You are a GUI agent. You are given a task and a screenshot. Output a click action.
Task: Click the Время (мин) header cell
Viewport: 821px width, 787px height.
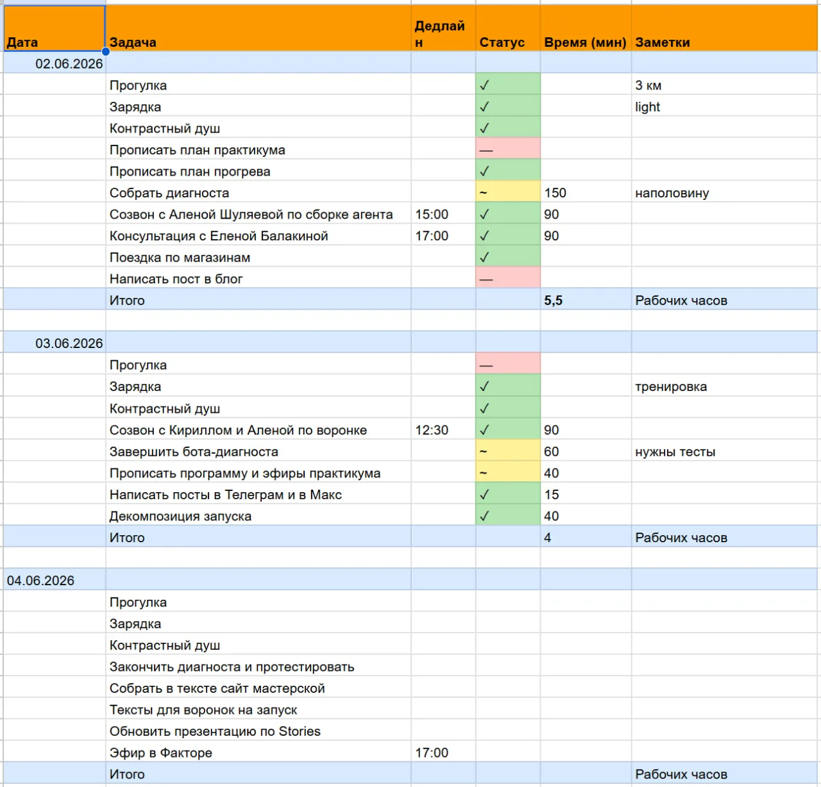tap(586, 28)
